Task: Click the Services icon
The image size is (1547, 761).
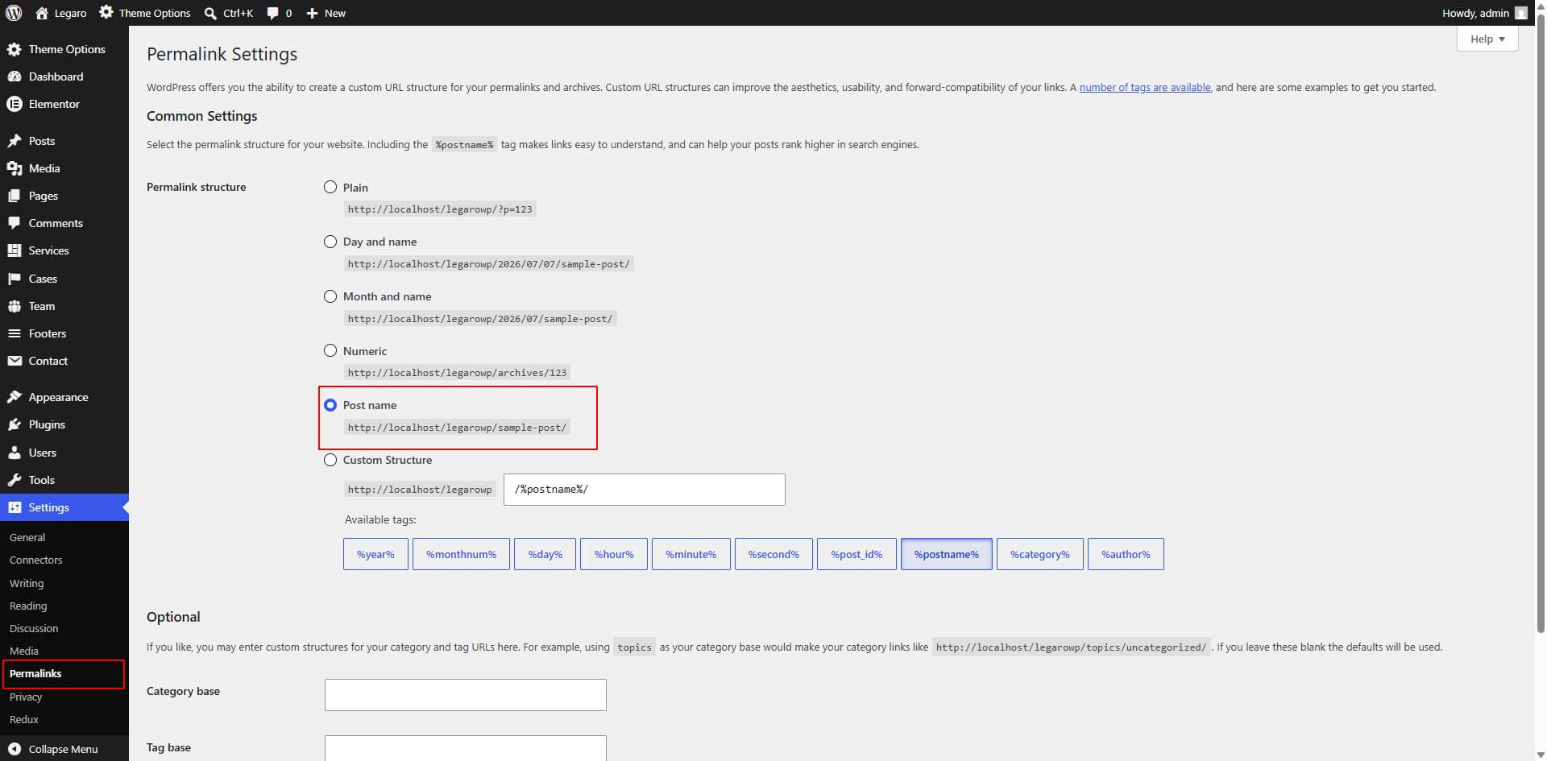Action: tap(15, 250)
